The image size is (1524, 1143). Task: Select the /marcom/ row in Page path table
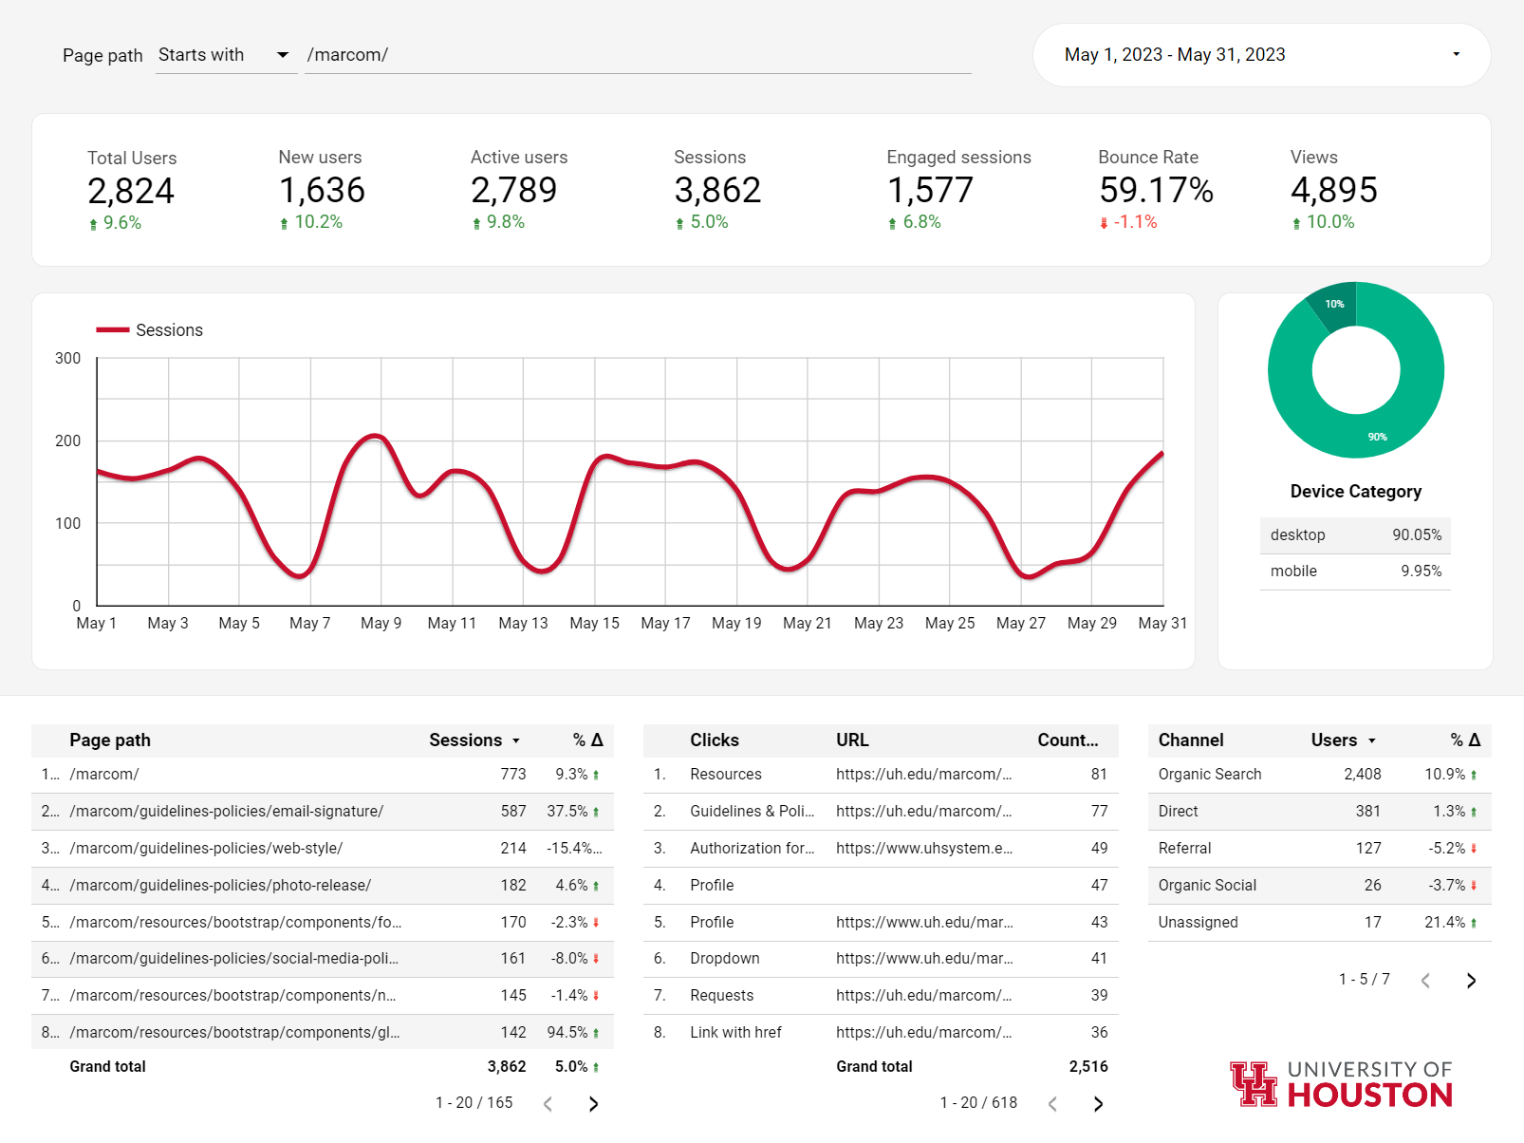pos(323,775)
